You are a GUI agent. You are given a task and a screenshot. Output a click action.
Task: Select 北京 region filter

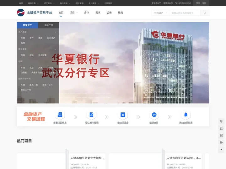click(31, 68)
